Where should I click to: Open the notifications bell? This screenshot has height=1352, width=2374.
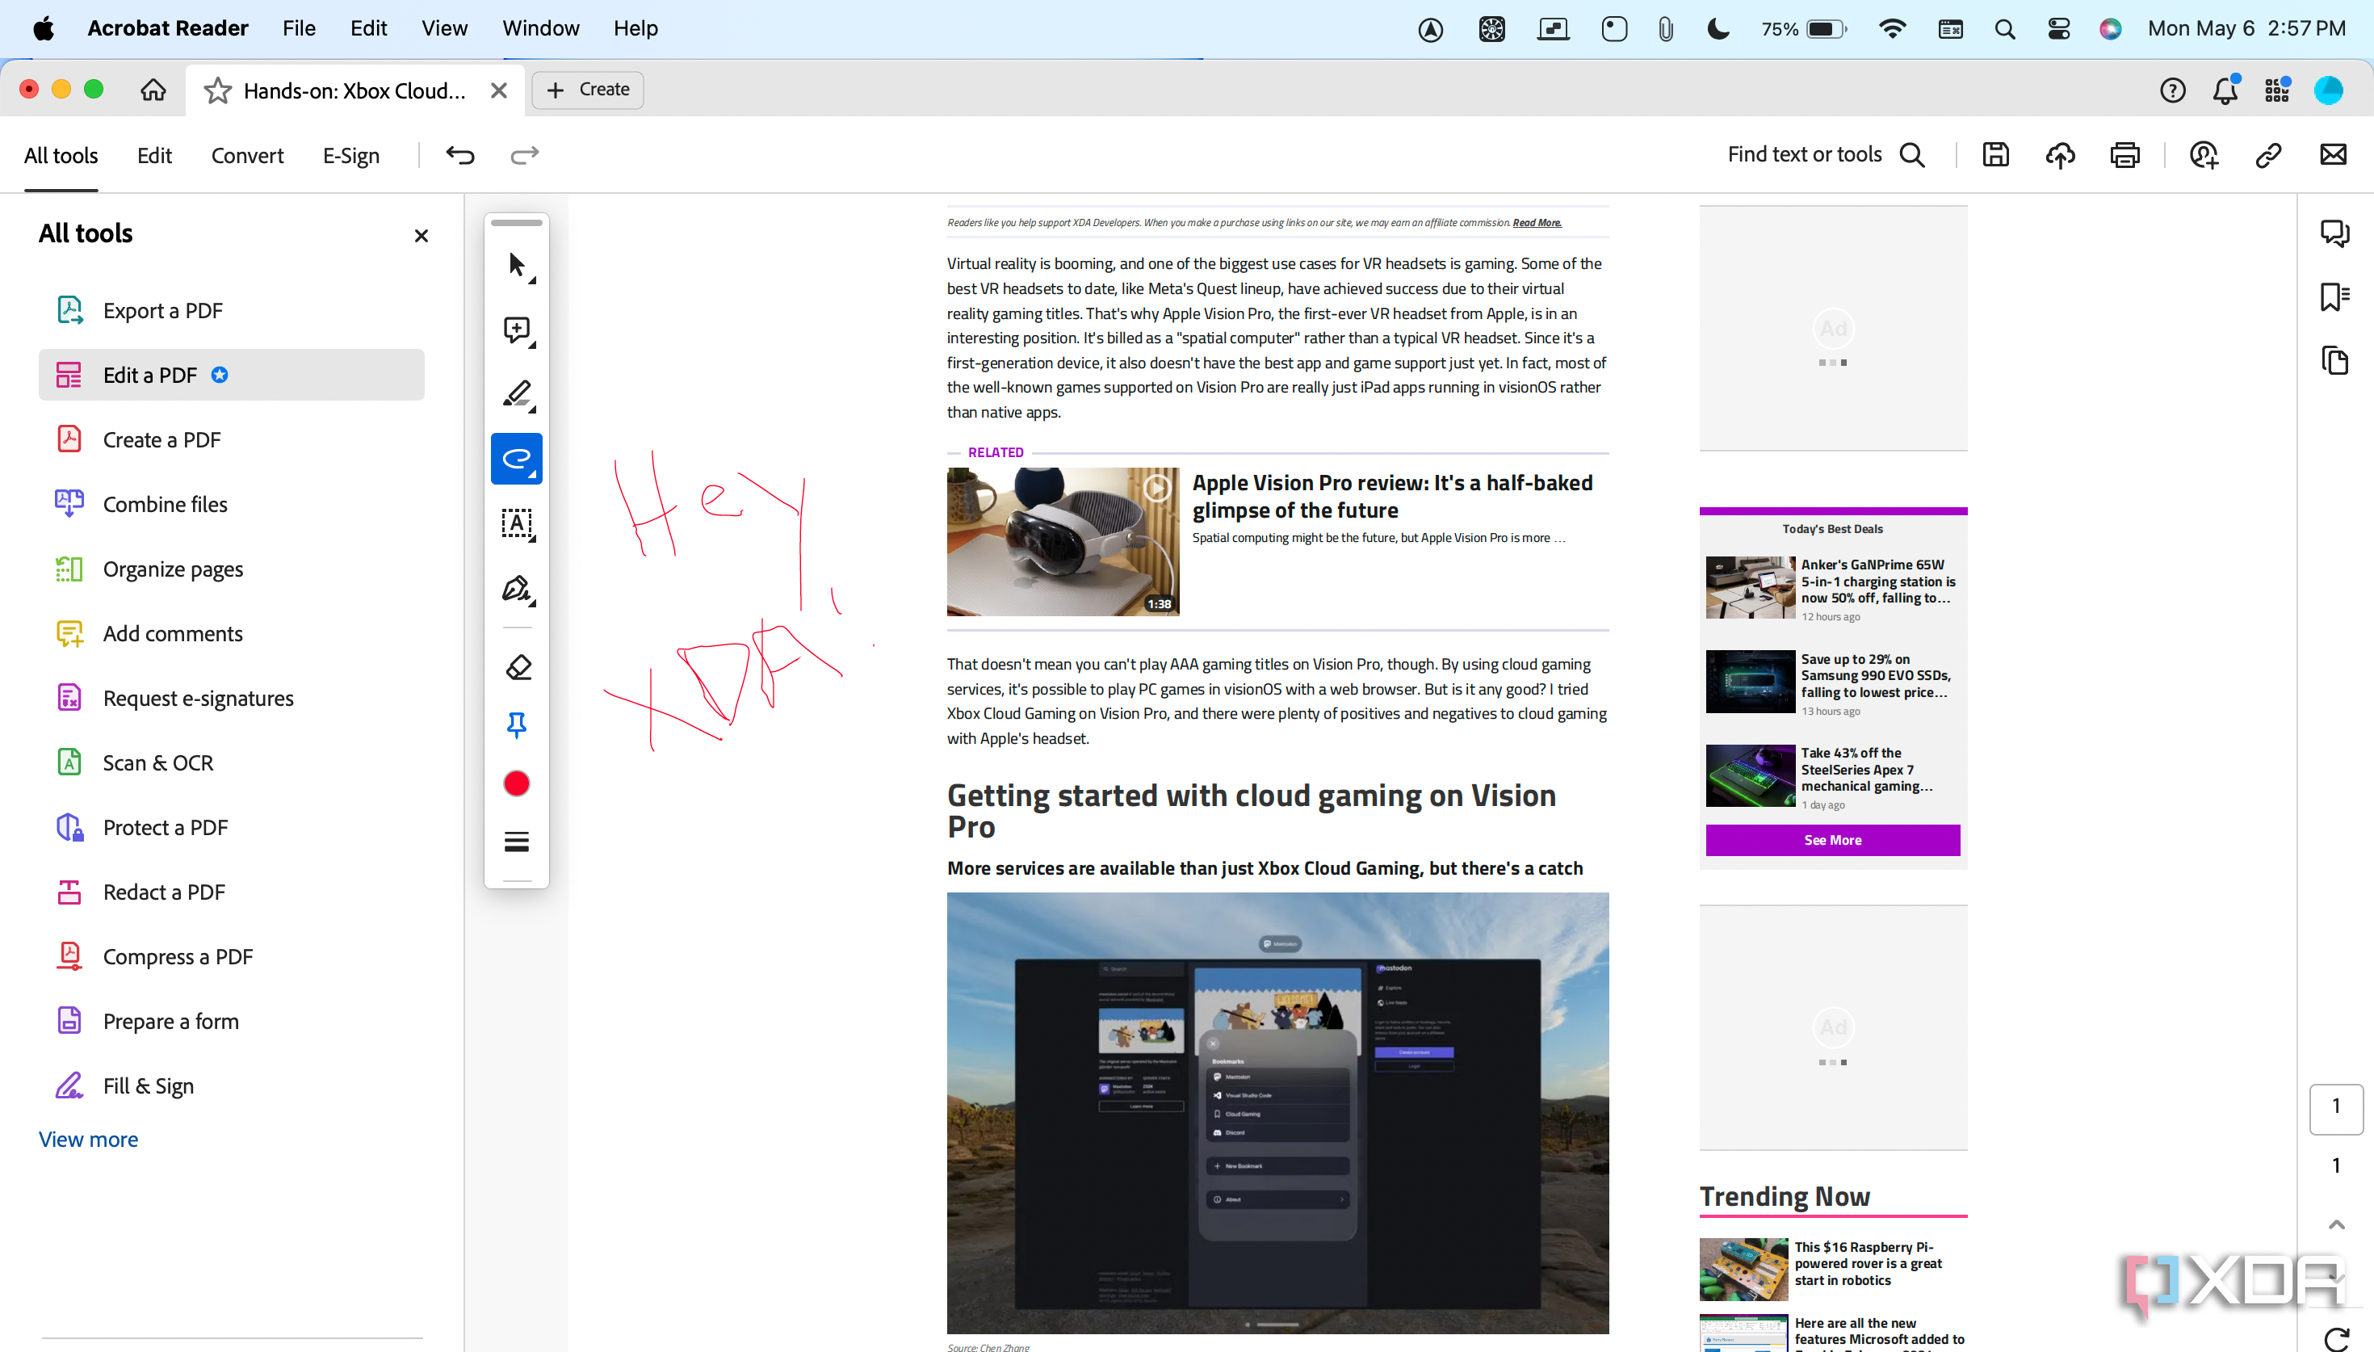2225,90
